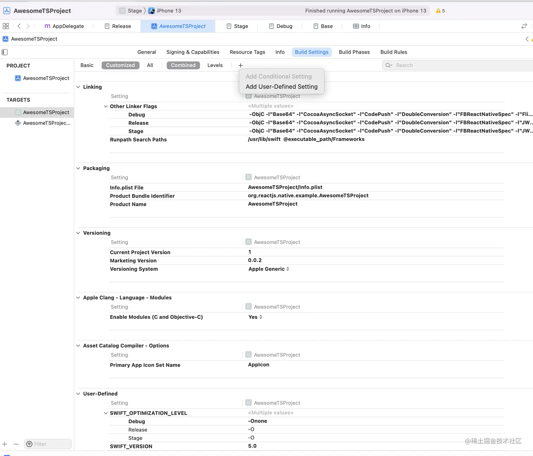The height and width of the screenshot is (456, 533).
Task: Click the related items grid icon
Action: pyautogui.click(x=6, y=26)
